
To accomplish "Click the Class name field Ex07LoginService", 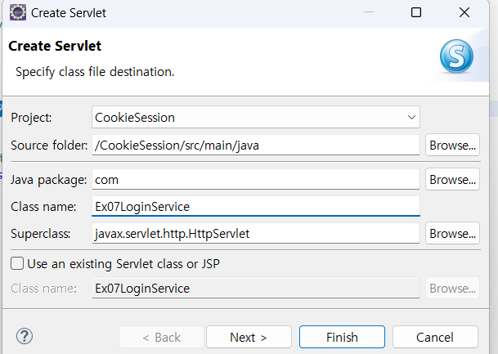I will (255, 207).
